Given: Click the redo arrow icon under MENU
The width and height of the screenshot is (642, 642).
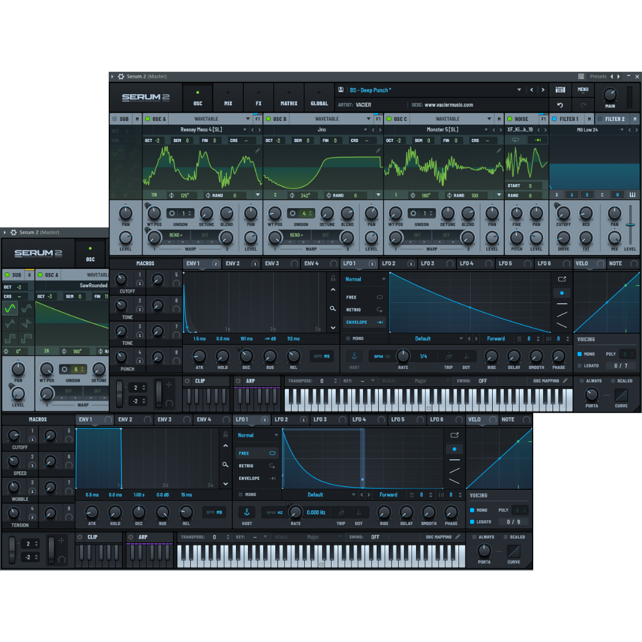Looking at the screenshot, I should [583, 105].
